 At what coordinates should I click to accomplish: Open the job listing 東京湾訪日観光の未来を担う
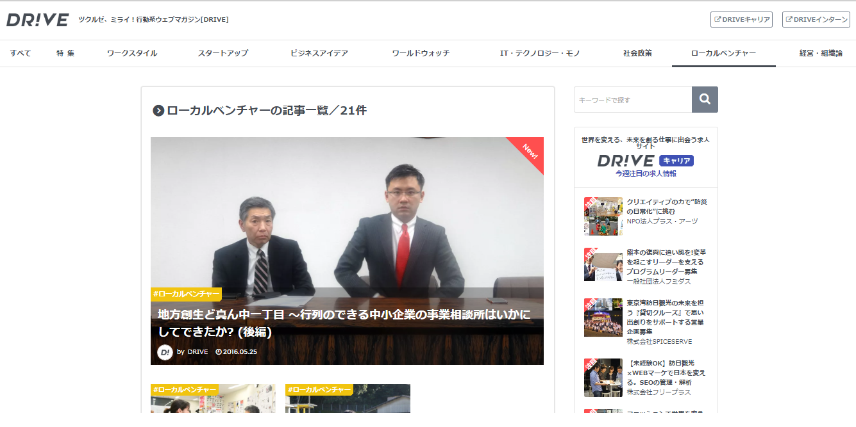coord(667,317)
